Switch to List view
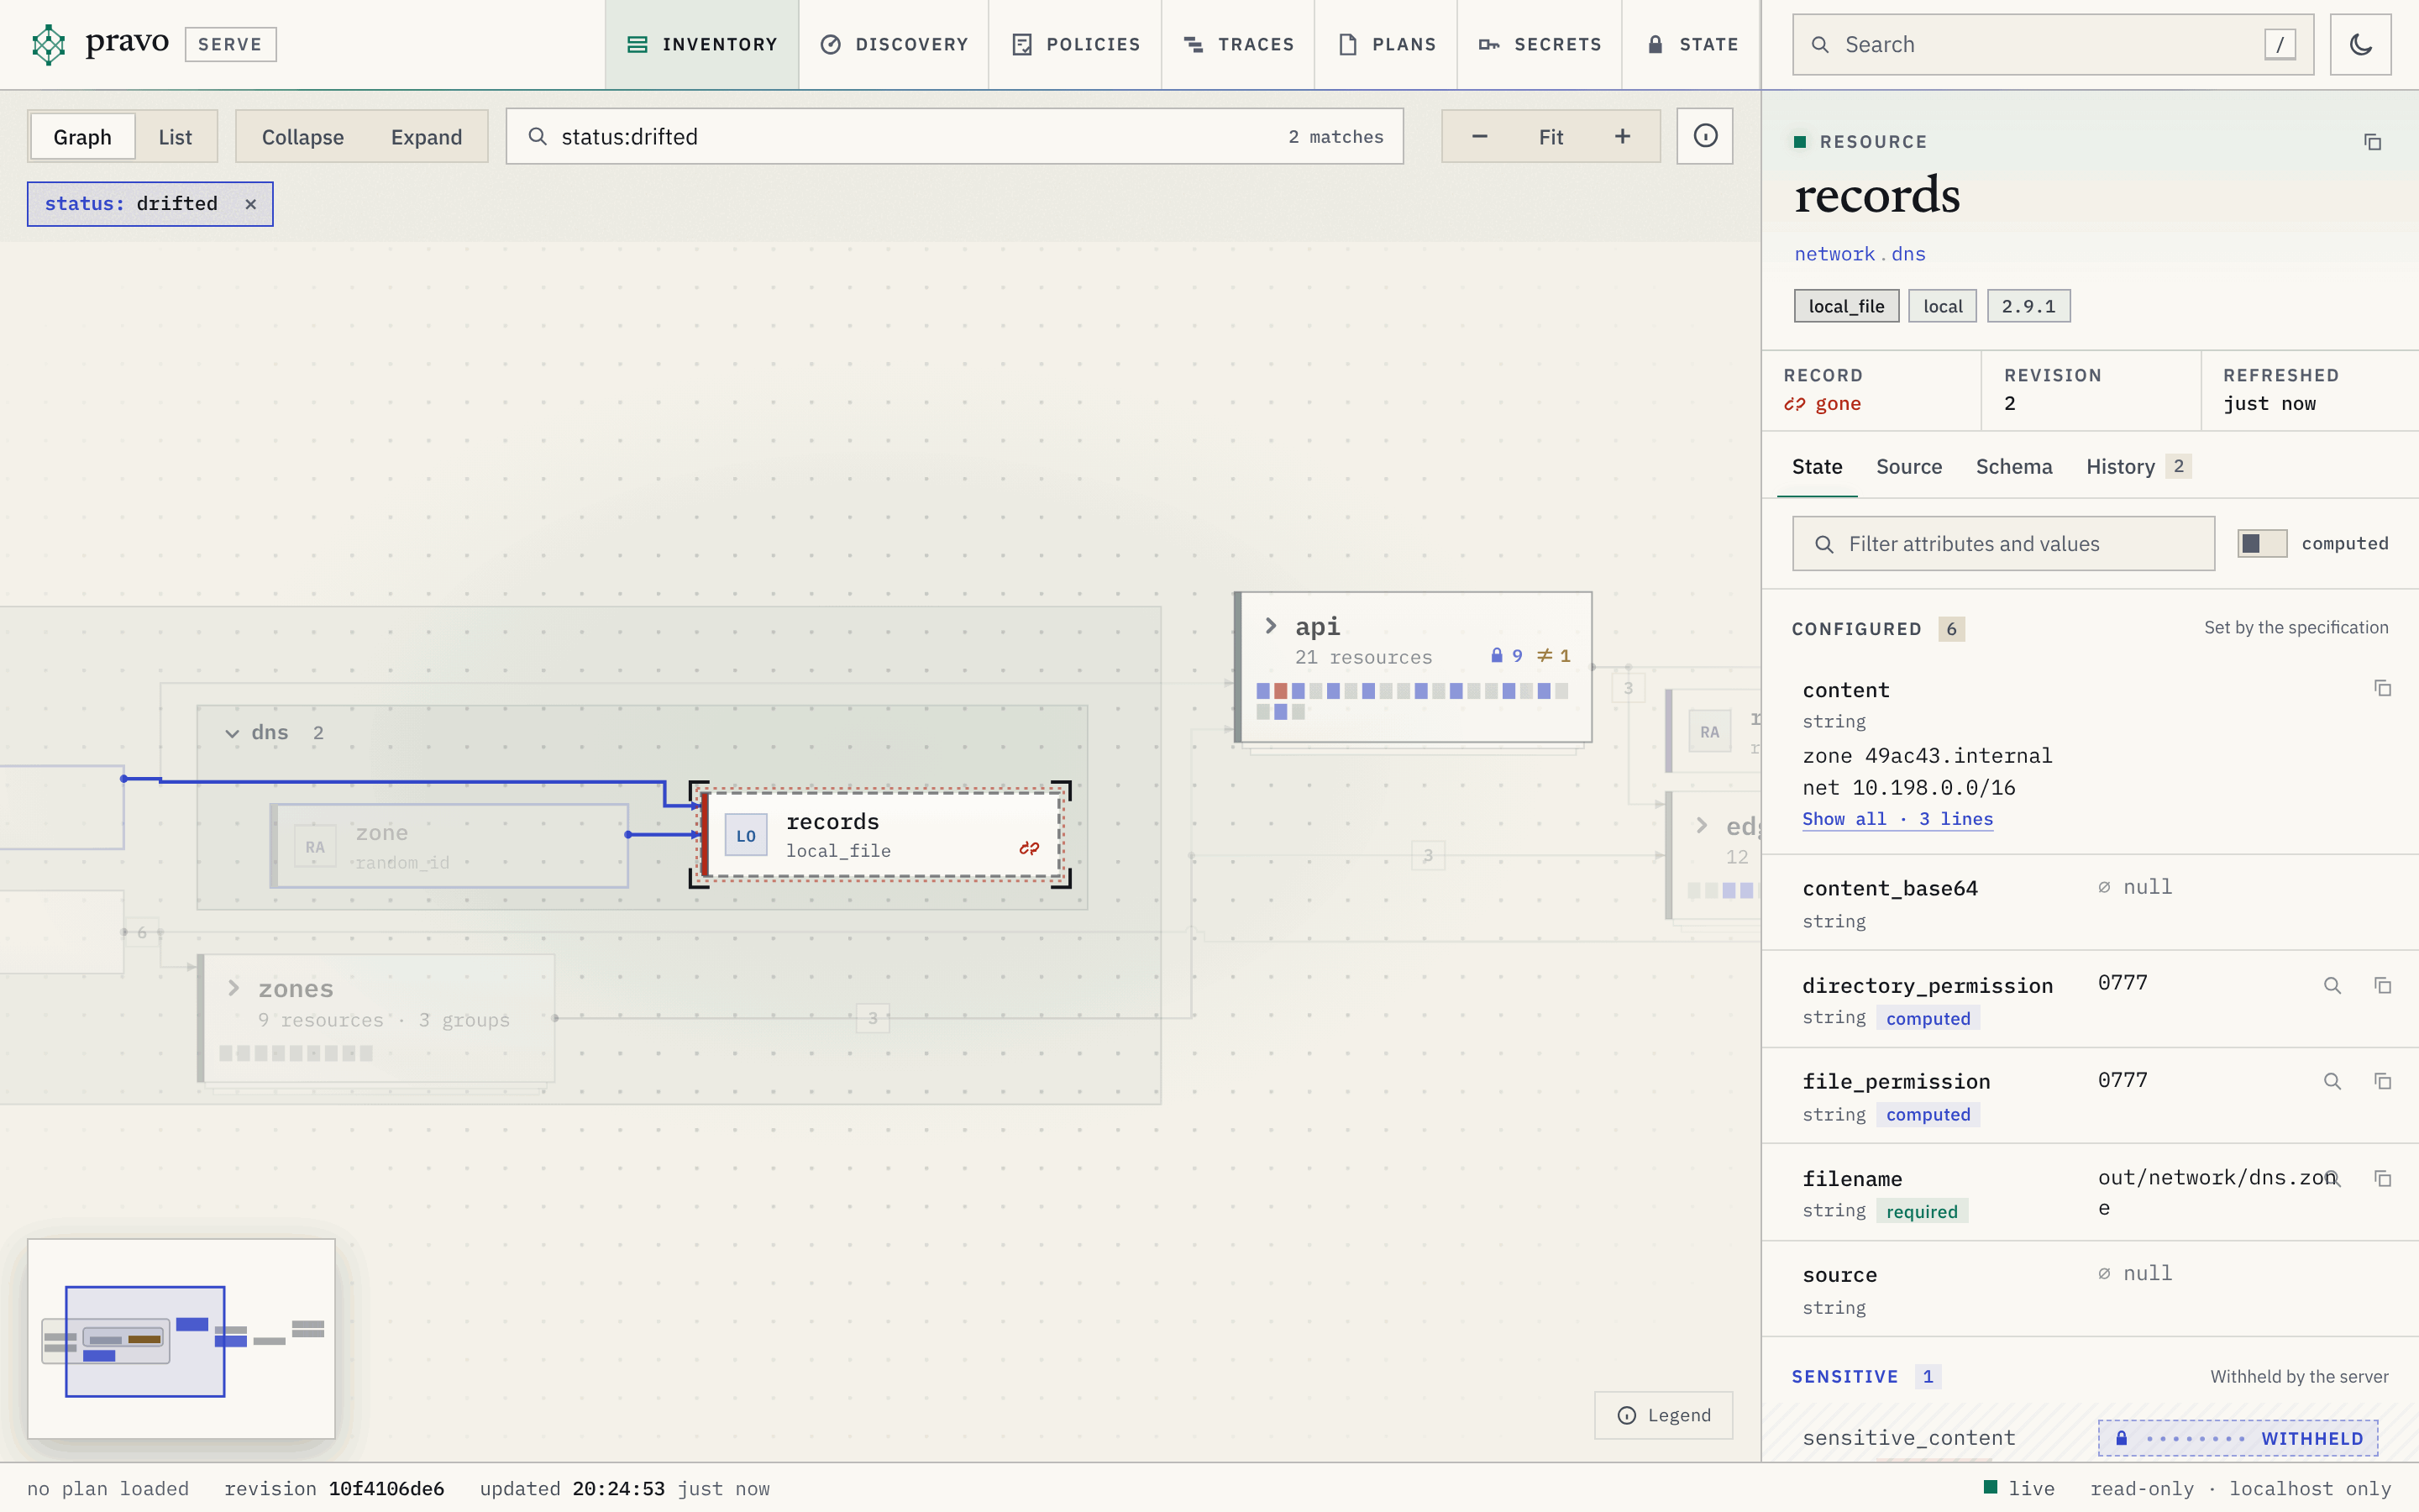2419x1512 pixels. 175,136
